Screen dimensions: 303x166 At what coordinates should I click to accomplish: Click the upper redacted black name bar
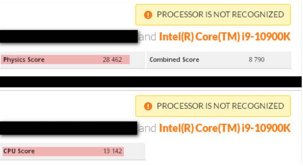pyautogui.click(x=69, y=36)
